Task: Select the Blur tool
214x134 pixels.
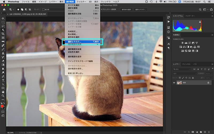Action: (3, 69)
